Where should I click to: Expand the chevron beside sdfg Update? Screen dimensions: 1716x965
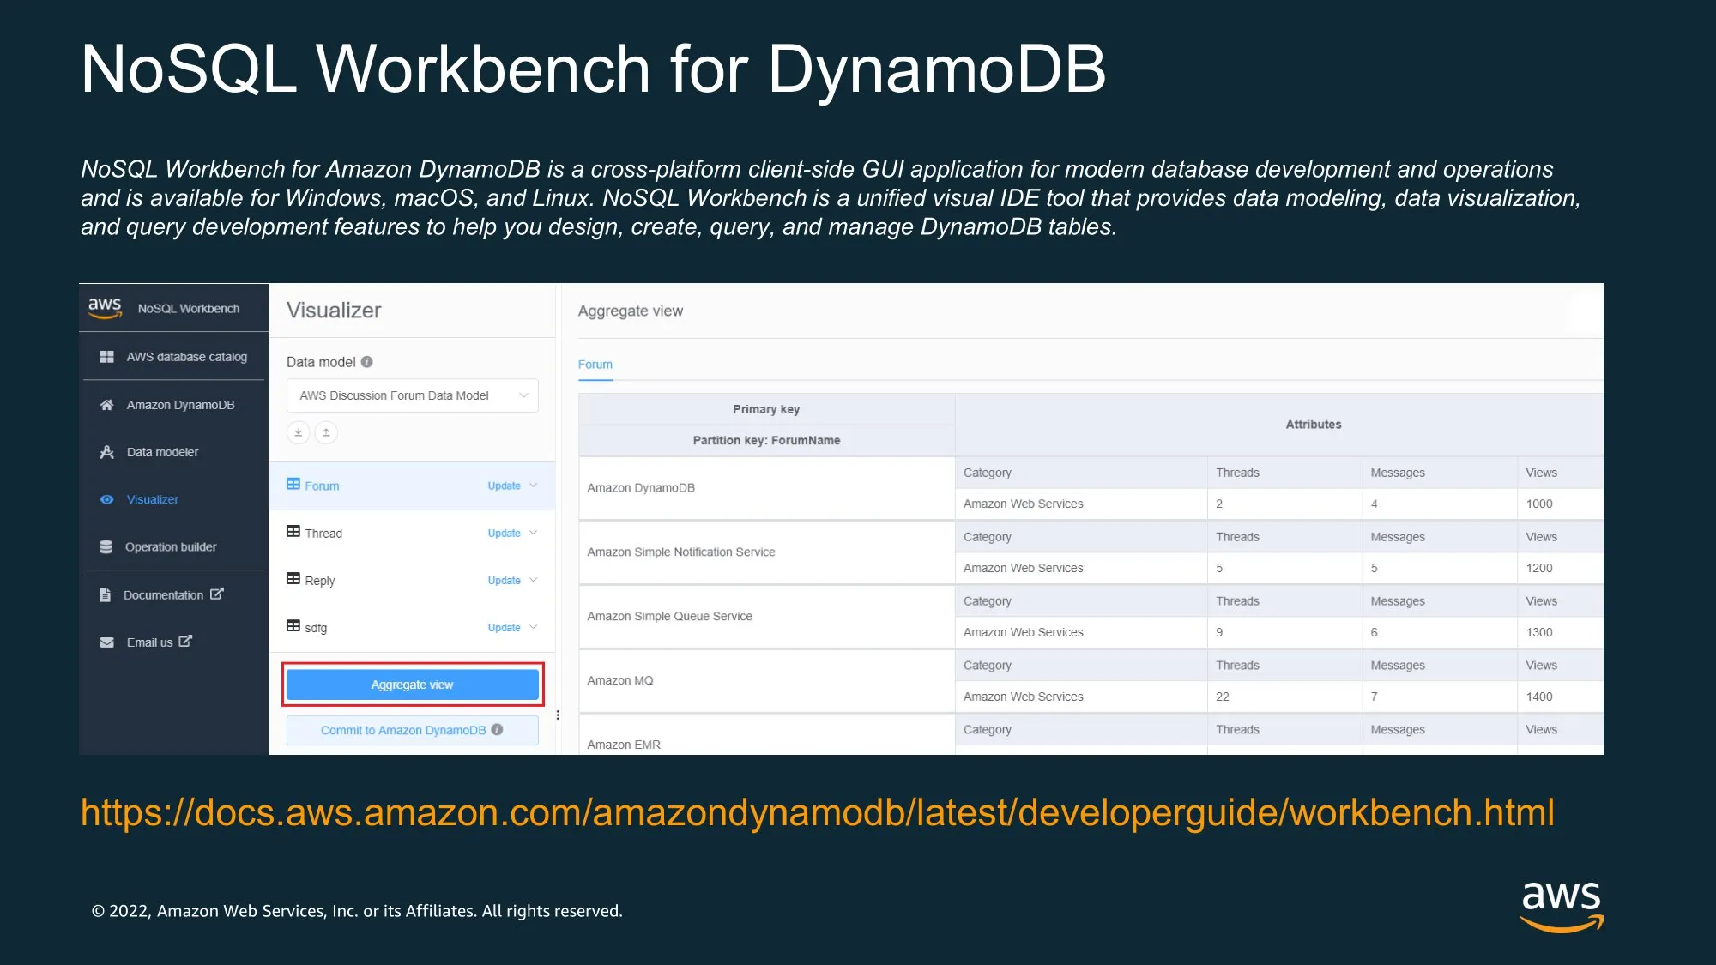534,627
